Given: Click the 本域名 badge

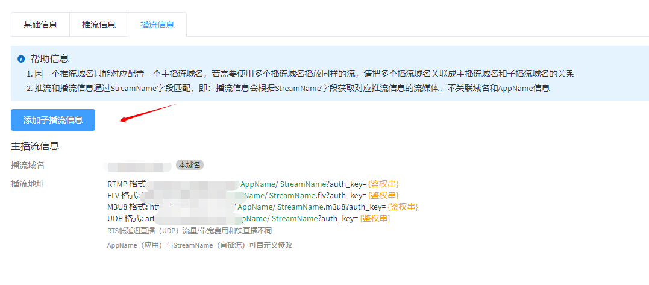Looking at the screenshot, I should pos(190,164).
